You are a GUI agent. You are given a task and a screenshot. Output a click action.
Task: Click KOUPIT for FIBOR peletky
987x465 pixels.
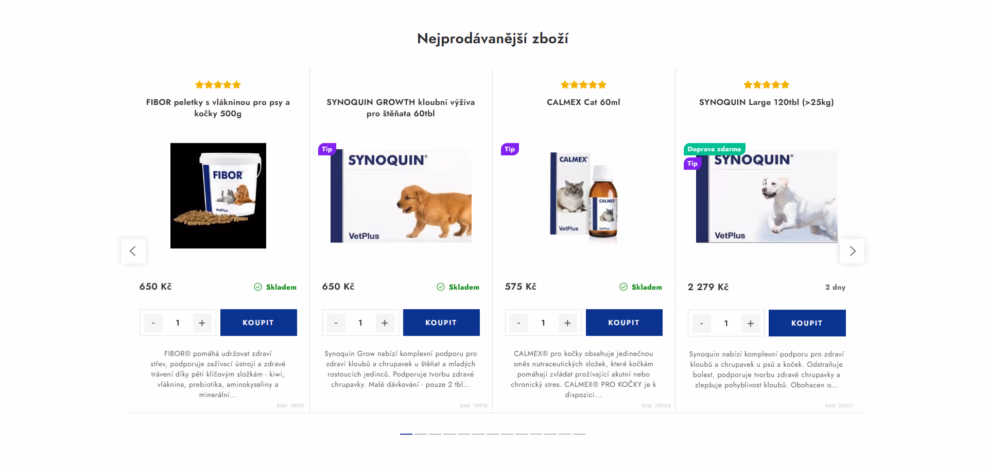[x=258, y=323]
